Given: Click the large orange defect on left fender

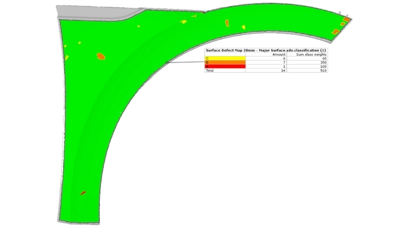Looking at the screenshot, I should click(x=101, y=56).
